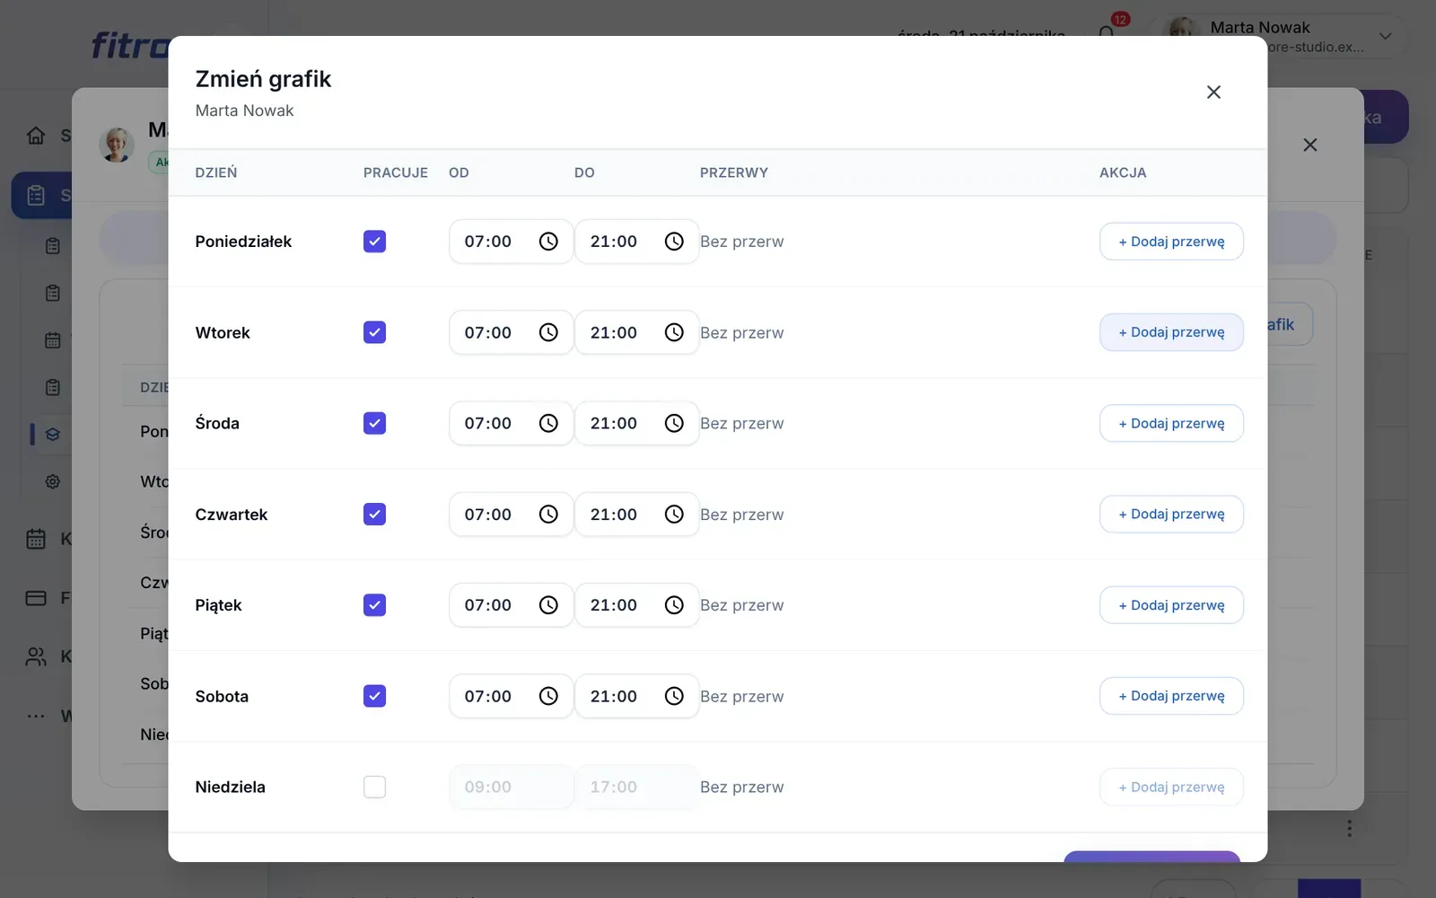Open the Piątek end time clock picker
The image size is (1436, 898).
(674, 605)
